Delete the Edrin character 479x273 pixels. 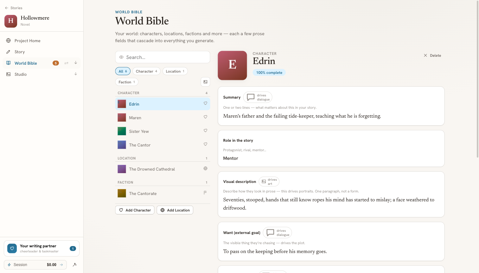pyautogui.click(x=432, y=55)
